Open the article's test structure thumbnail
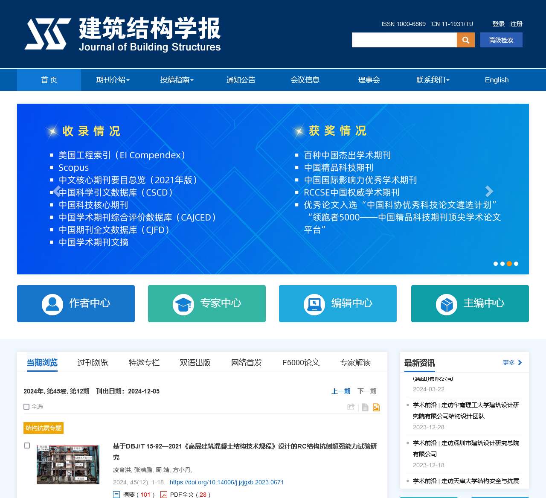The width and height of the screenshot is (546, 498). coord(68,465)
